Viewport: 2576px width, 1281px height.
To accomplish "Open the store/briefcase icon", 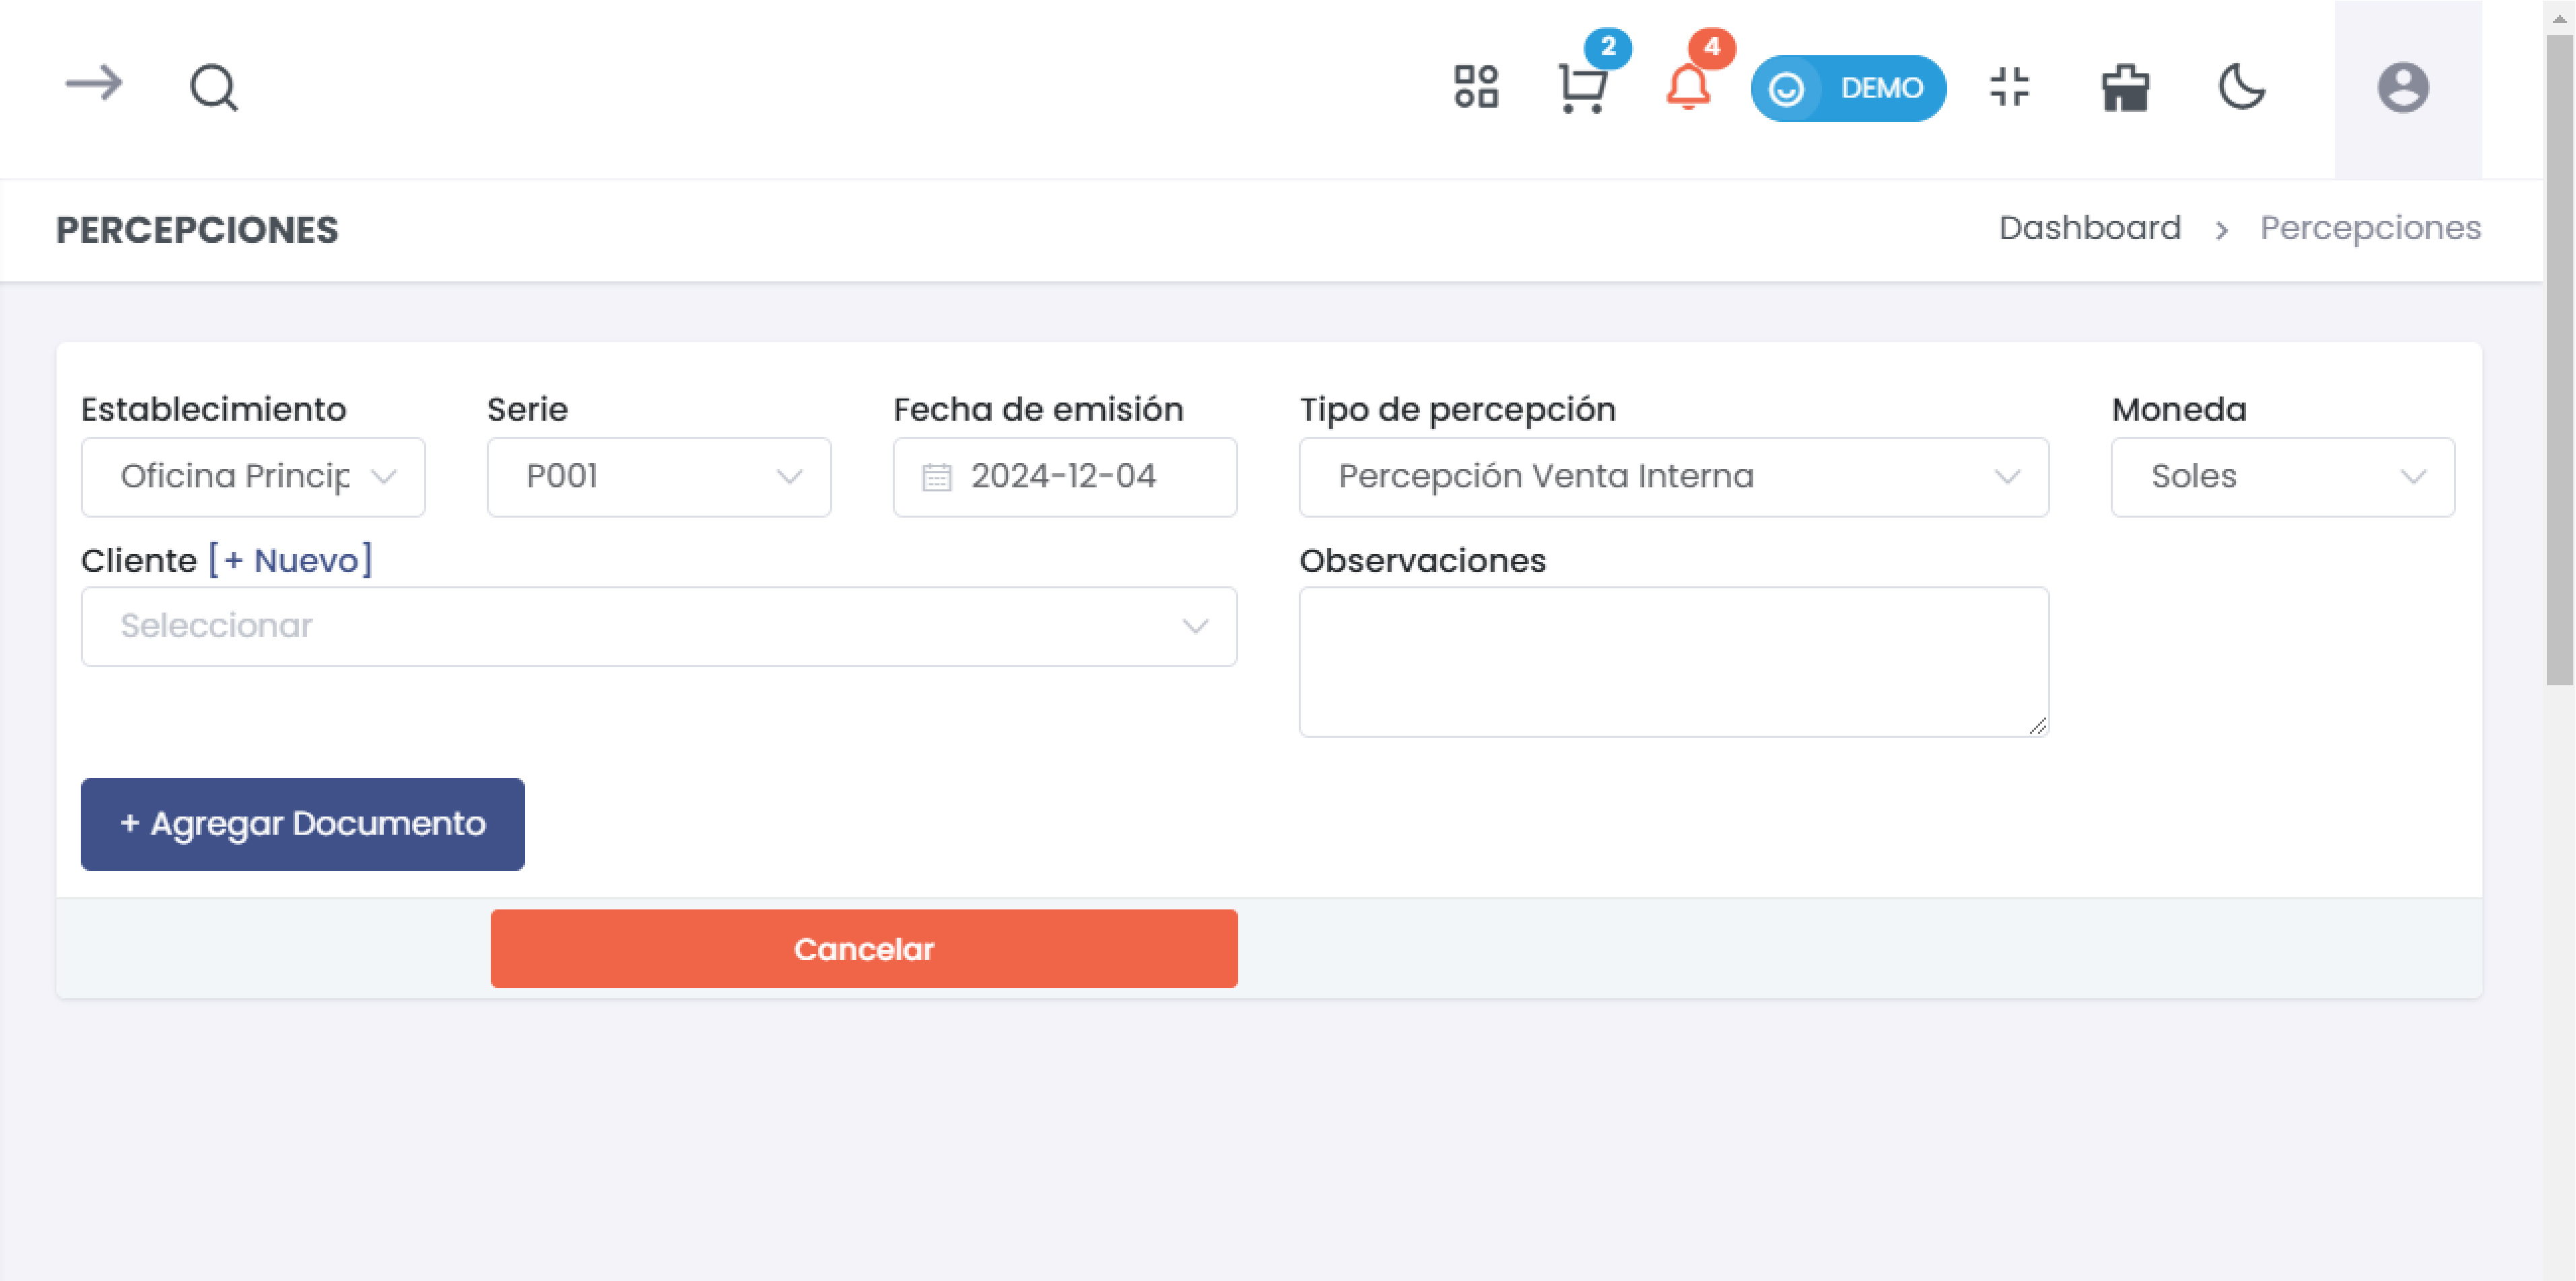I will click(x=2125, y=88).
